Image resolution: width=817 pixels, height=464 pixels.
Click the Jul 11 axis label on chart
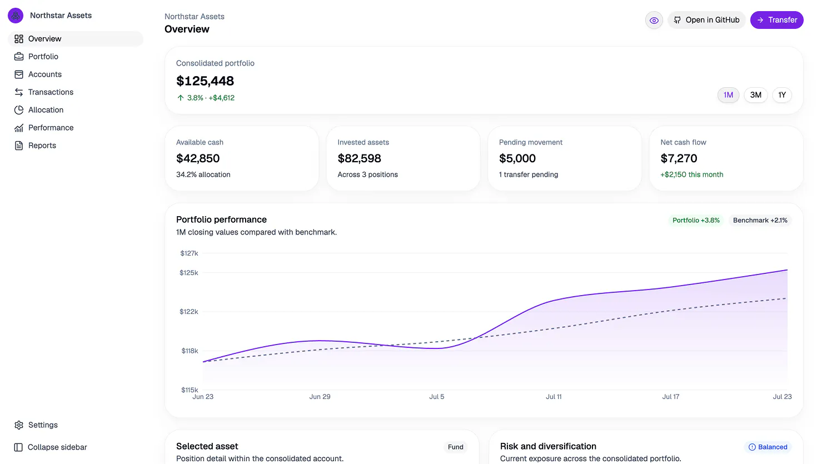(554, 397)
